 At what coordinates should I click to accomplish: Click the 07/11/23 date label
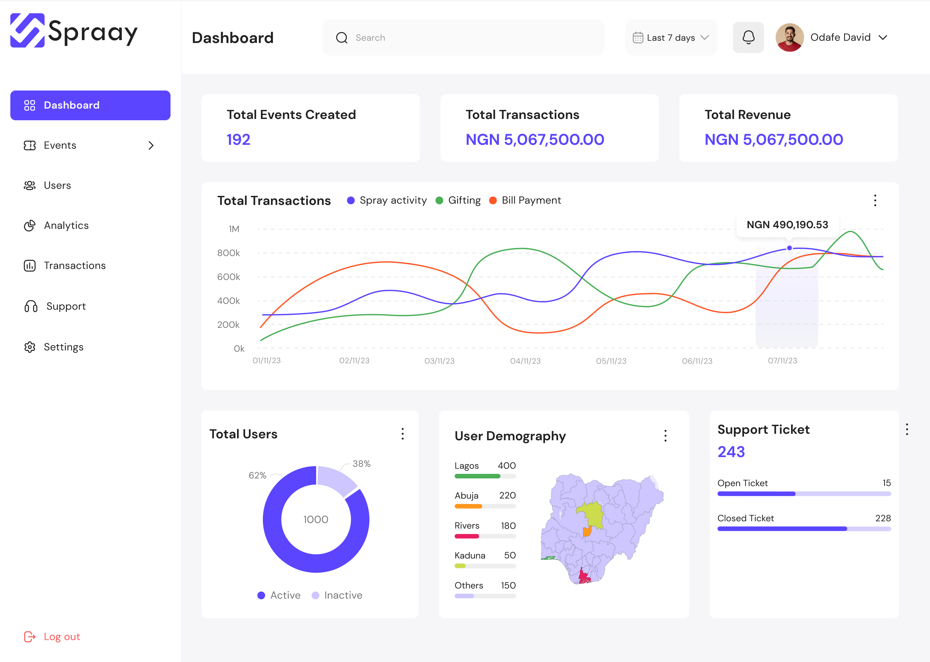coord(783,361)
